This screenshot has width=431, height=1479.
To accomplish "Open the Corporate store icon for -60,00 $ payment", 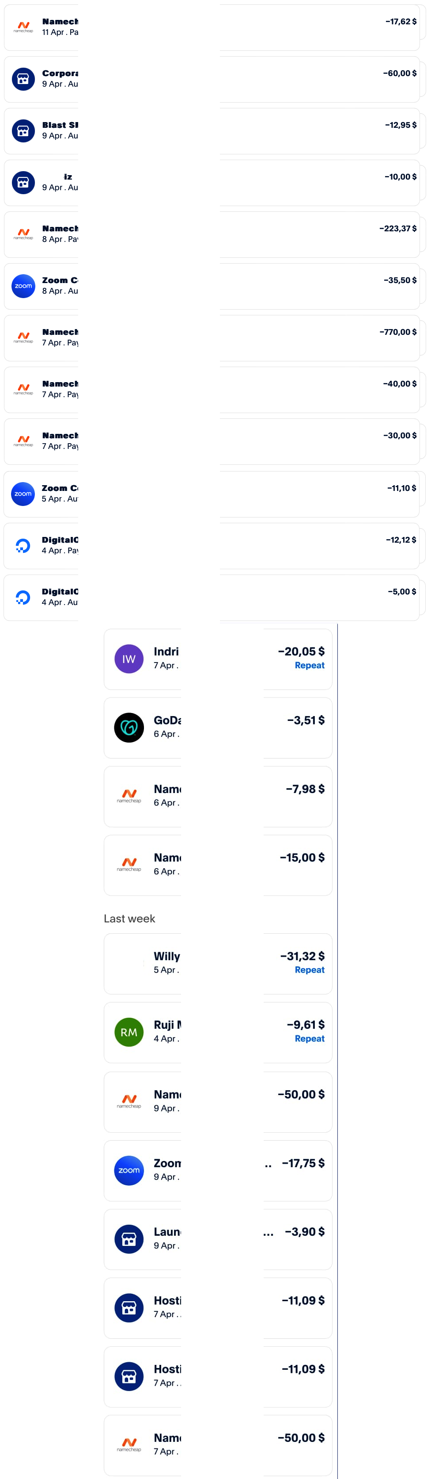I will click(23, 79).
